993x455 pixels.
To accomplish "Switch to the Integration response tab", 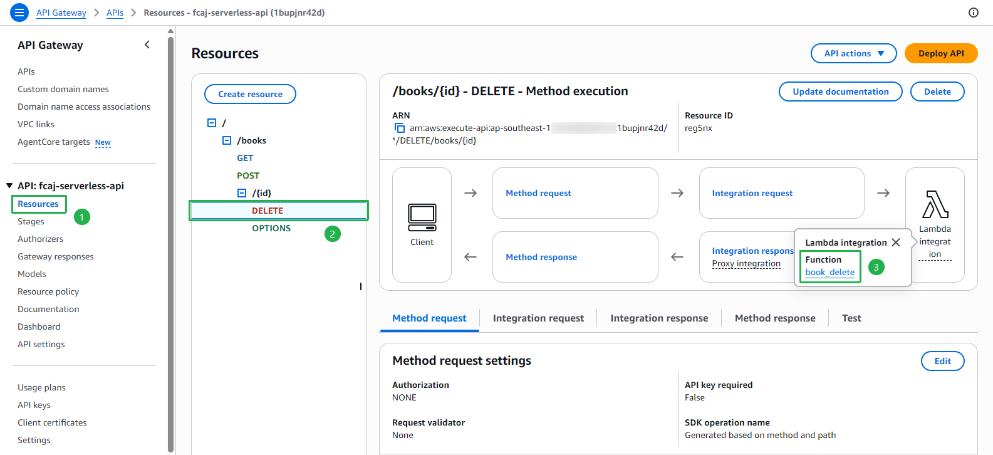I will point(659,318).
